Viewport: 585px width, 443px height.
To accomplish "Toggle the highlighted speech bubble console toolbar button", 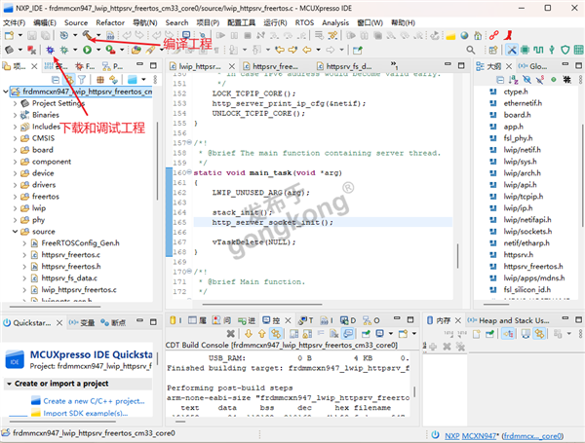I will 348,333.
